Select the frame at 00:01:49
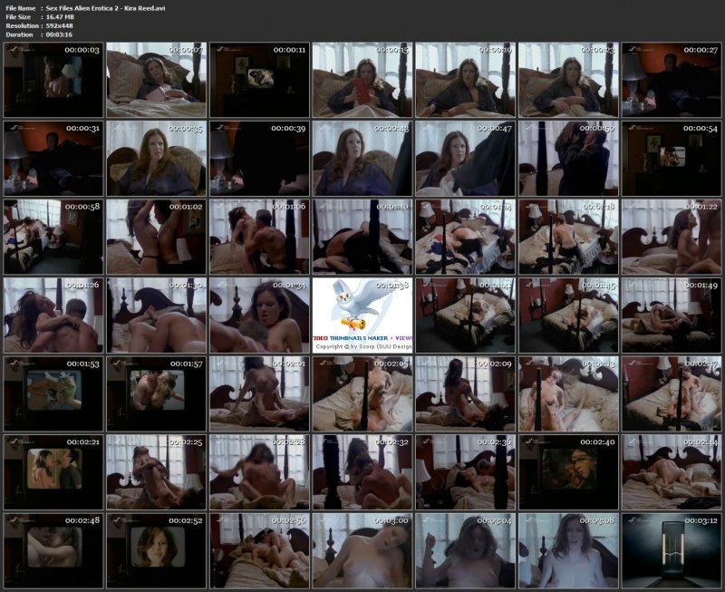The height and width of the screenshot is (592, 725). coord(670,315)
